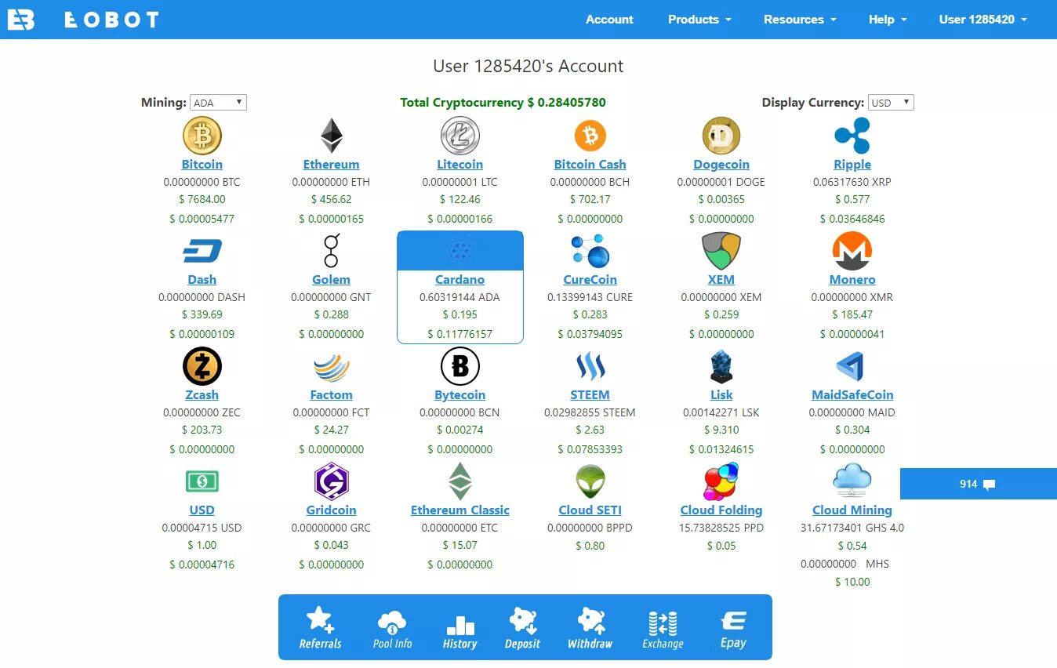The height and width of the screenshot is (668, 1057).
Task: Open the Litecoin link
Action: pos(460,165)
